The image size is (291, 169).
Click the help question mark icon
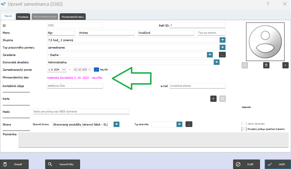268,4
